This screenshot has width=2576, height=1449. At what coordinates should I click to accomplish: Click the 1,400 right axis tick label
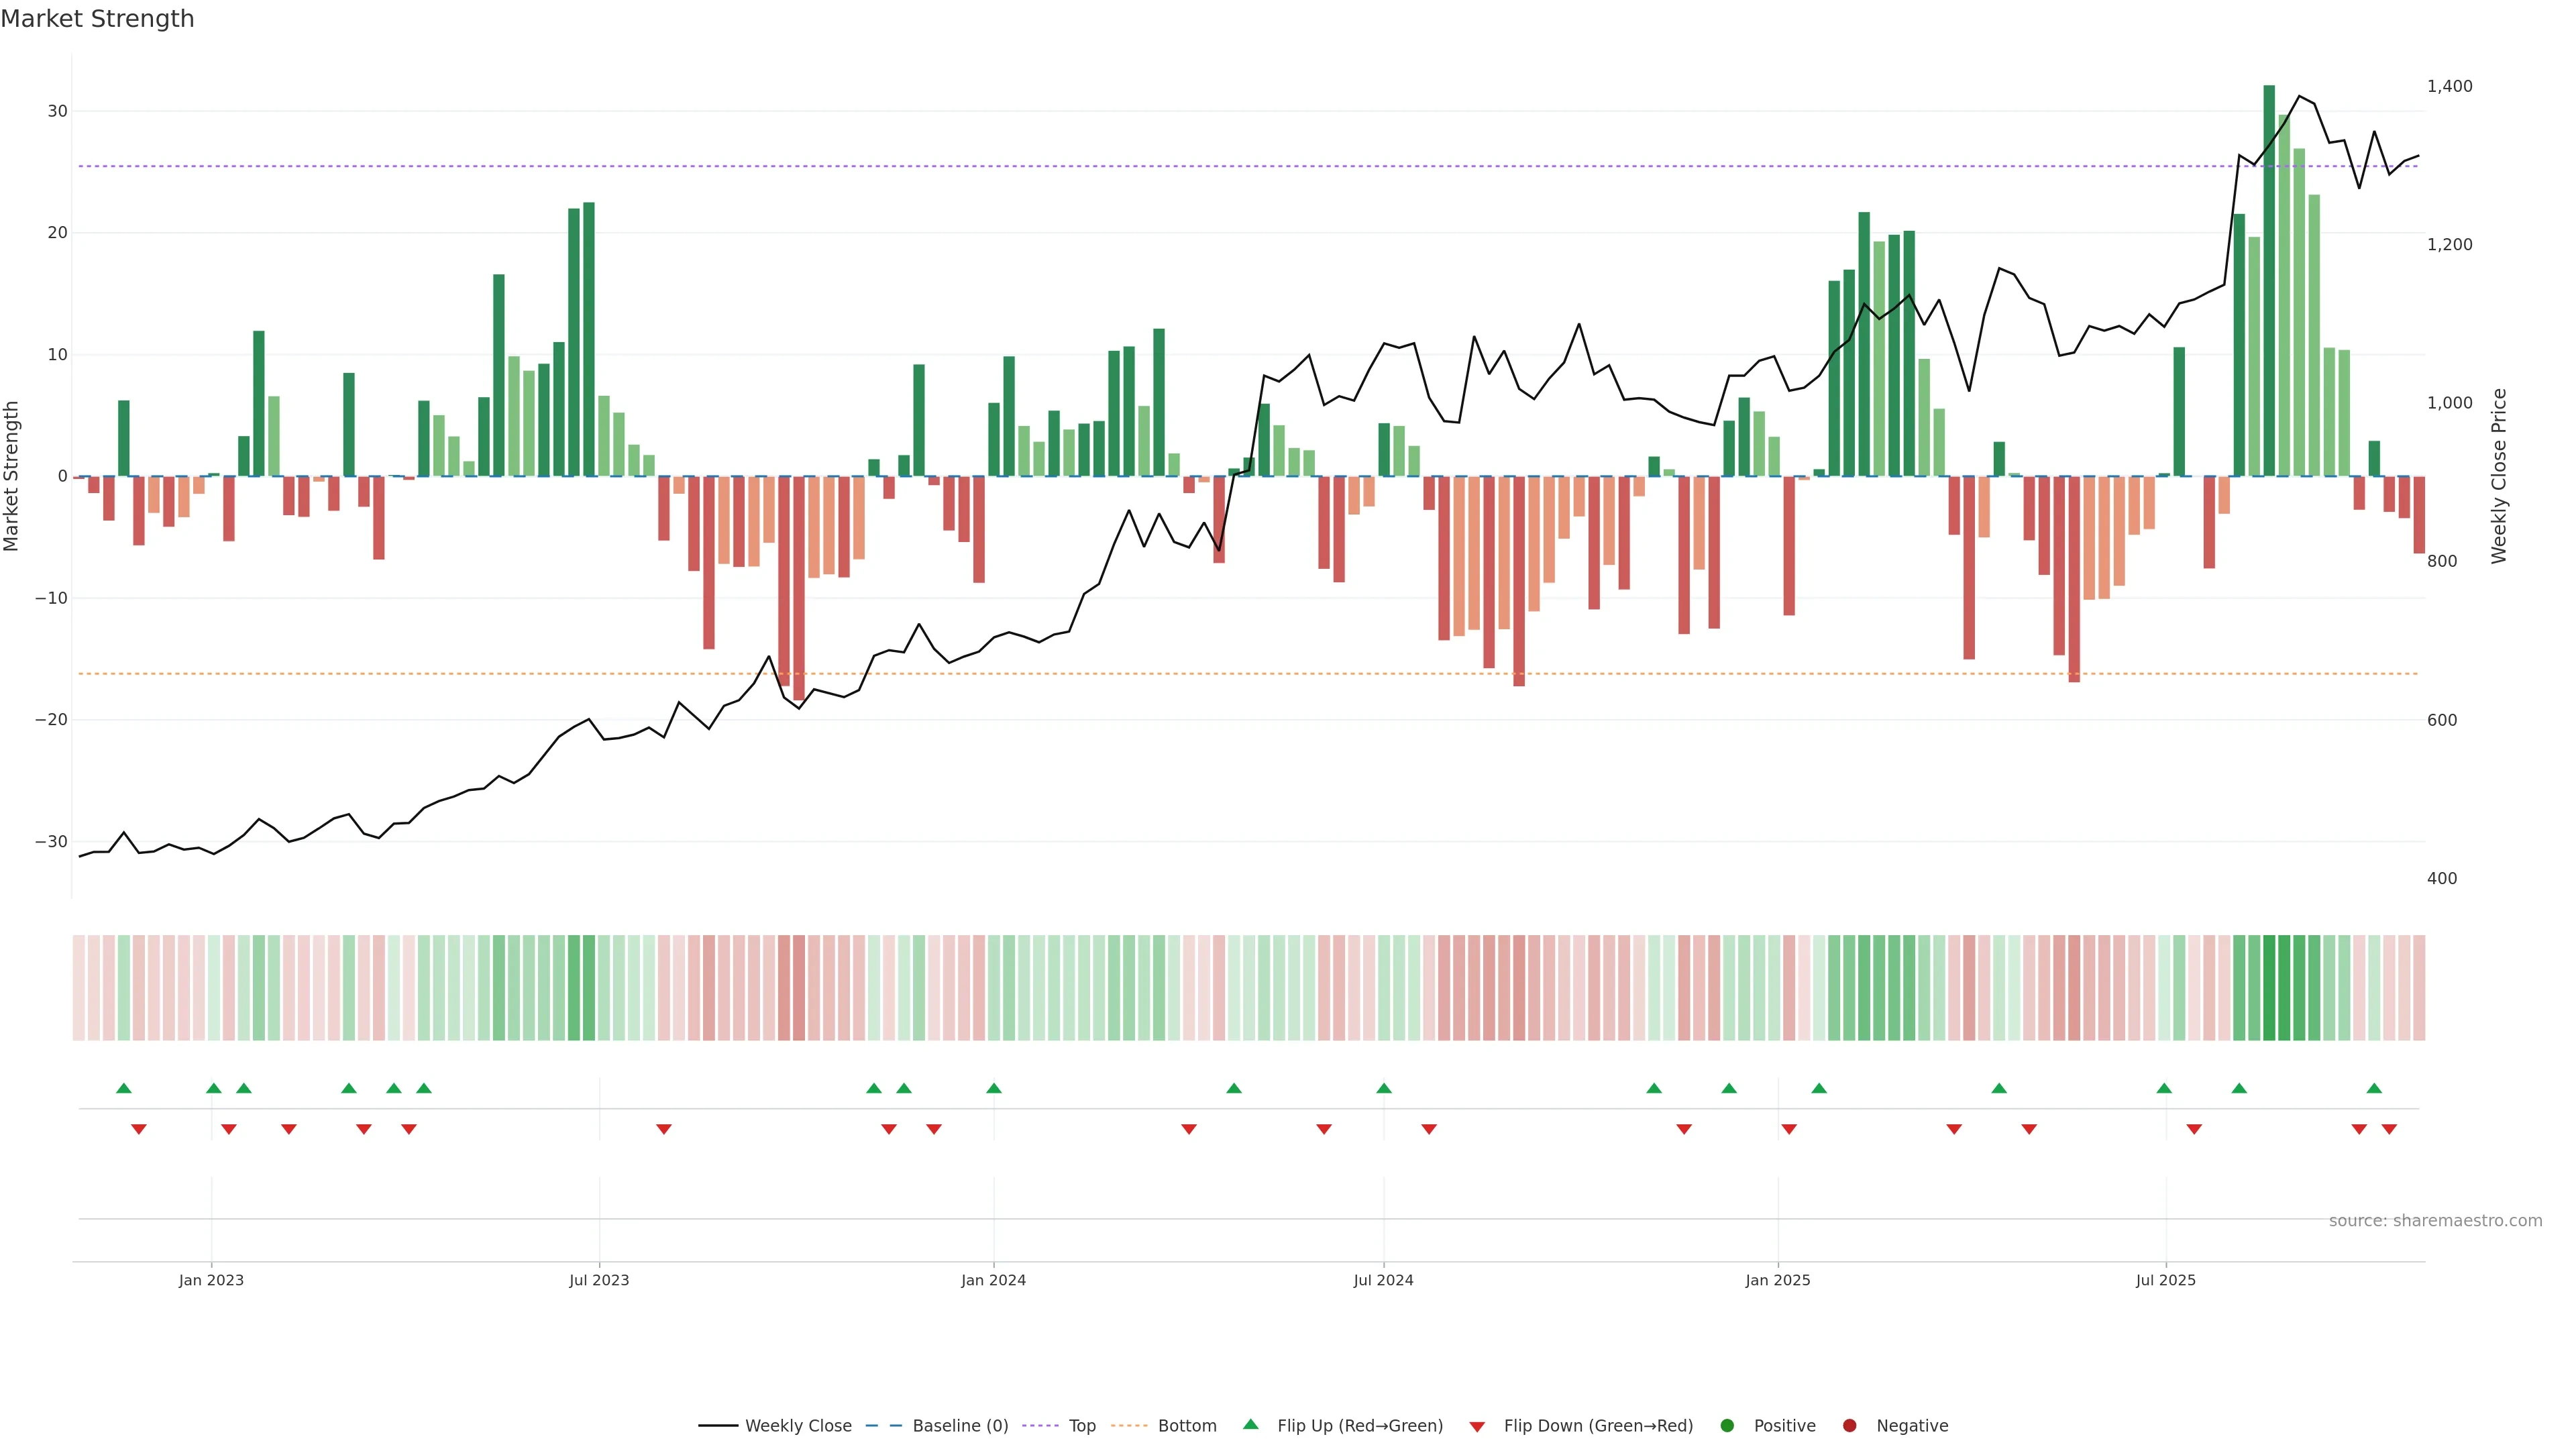pyautogui.click(x=2449, y=87)
